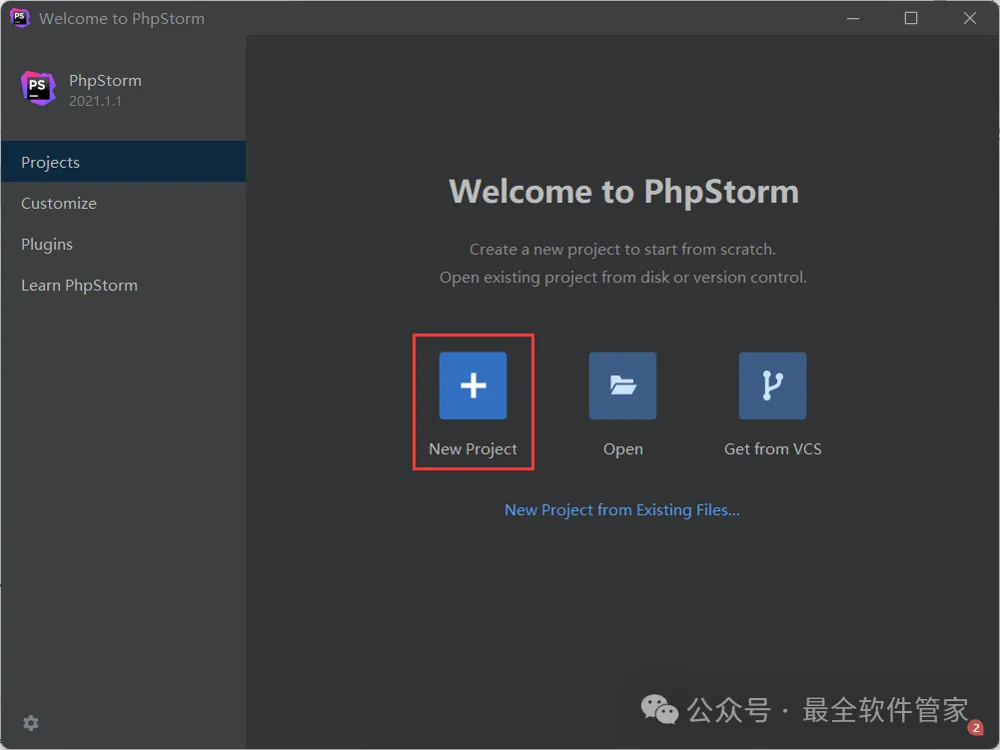The width and height of the screenshot is (1000, 750).
Task: Open the settings gear in bottom corner
Action: [31, 723]
